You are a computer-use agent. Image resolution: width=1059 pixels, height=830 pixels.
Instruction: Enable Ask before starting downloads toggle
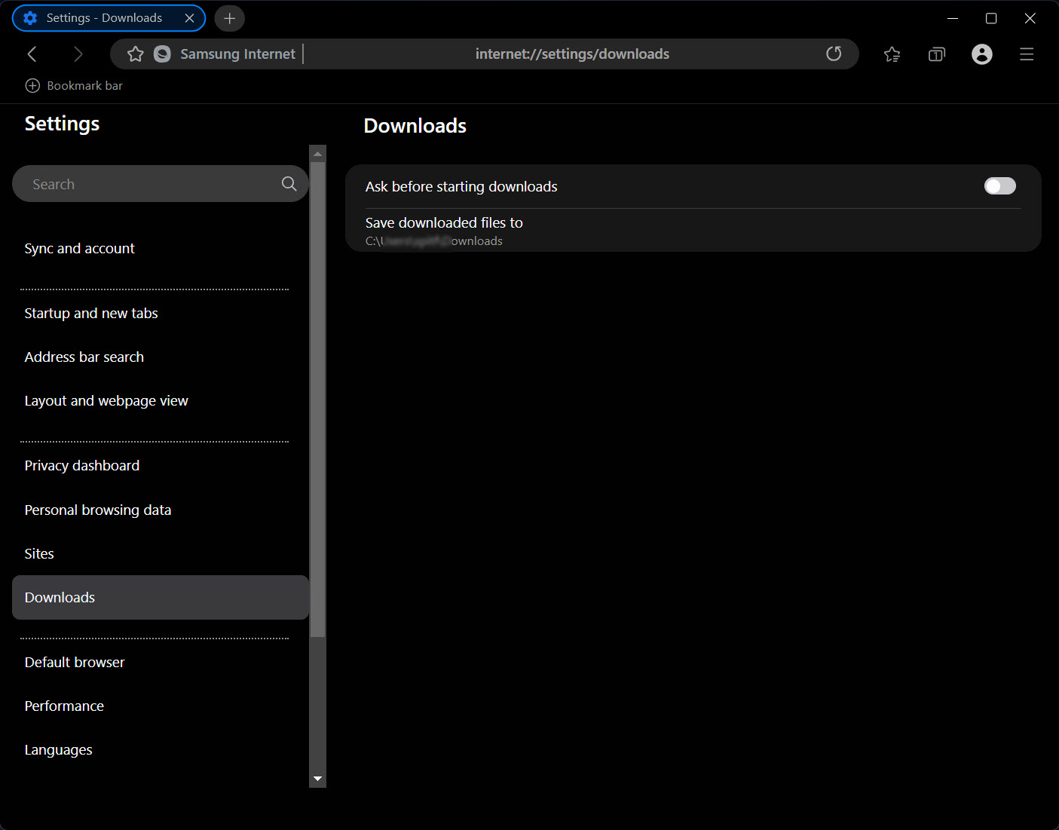(x=999, y=186)
